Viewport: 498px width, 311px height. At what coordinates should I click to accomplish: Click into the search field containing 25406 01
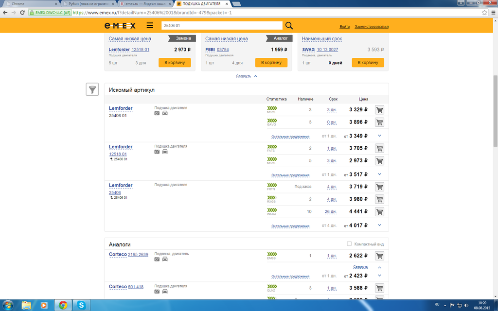coord(221,26)
